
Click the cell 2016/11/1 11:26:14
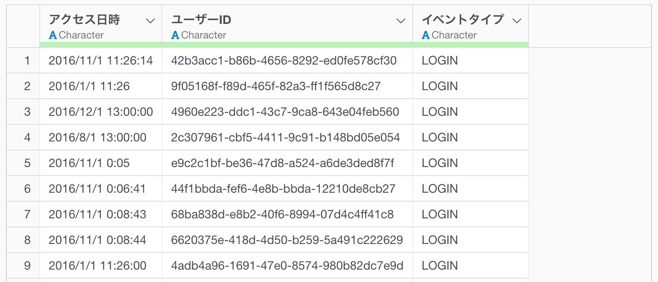101,61
